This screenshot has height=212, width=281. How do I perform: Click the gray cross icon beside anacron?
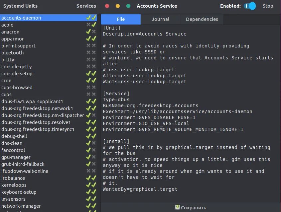[x=94, y=32]
